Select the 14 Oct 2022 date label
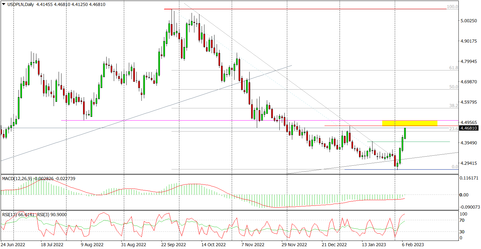 (x=214, y=244)
